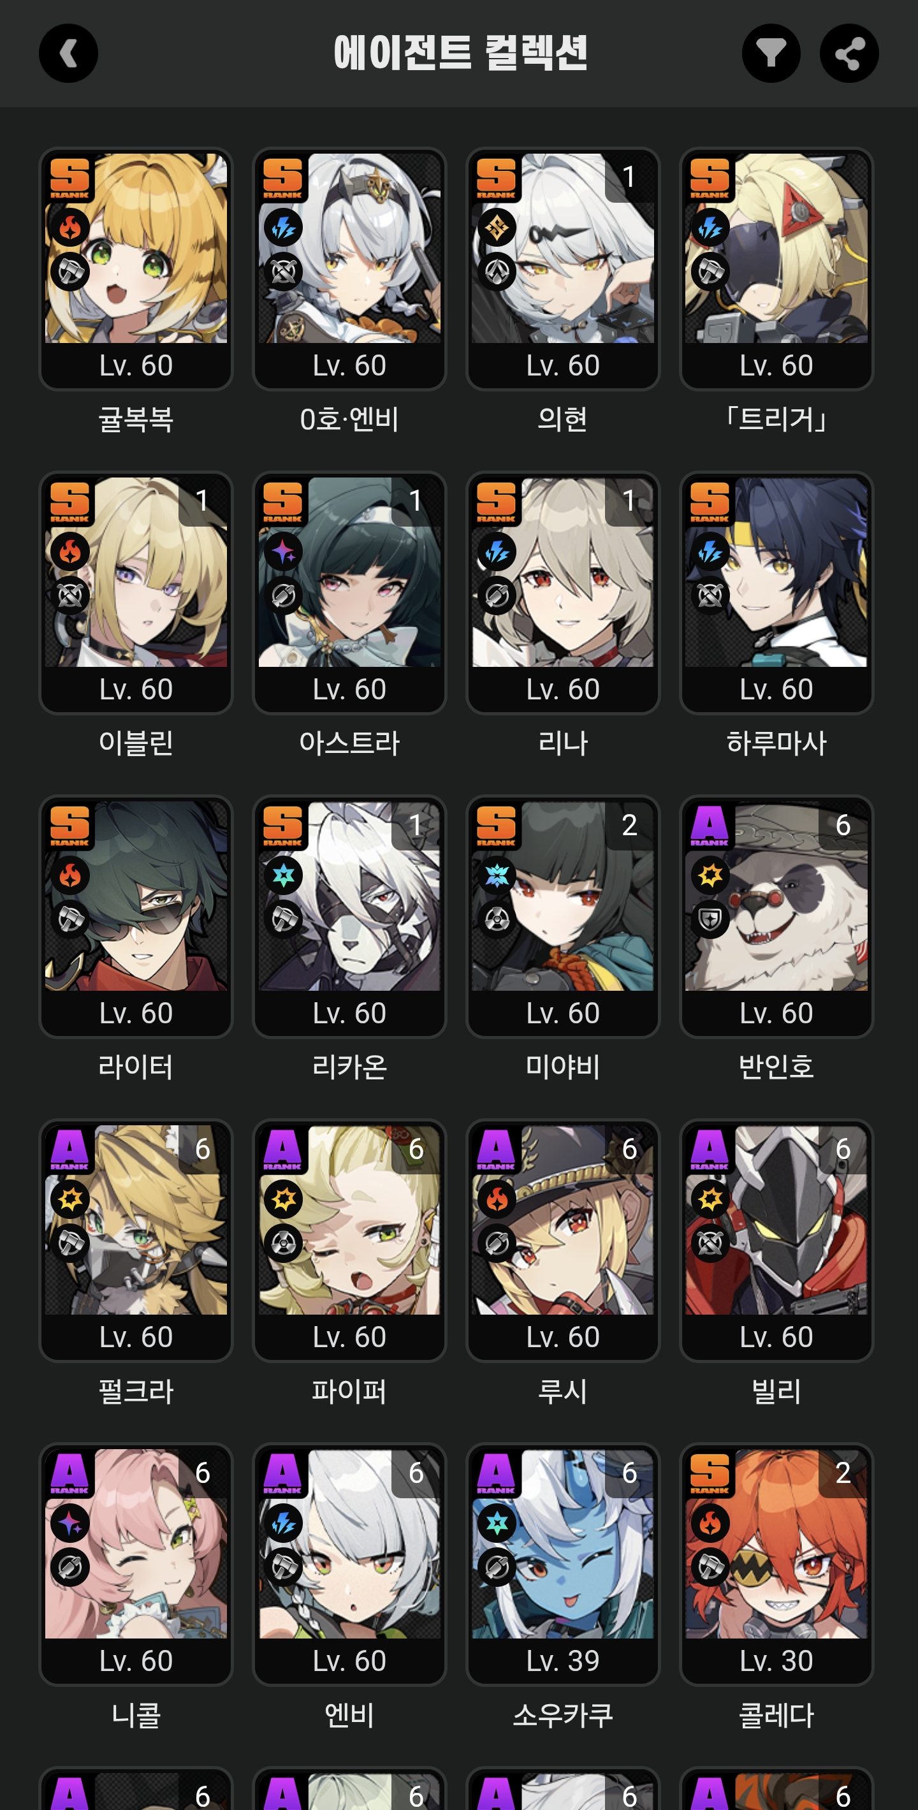Tap the back arrow button
Image resolution: width=918 pixels, height=1810 pixels.
[68, 54]
